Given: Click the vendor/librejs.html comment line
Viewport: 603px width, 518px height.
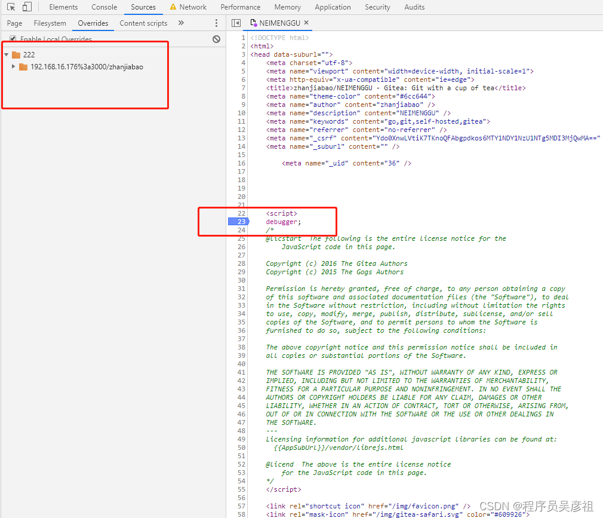Looking at the screenshot, I should pyautogui.click(x=339, y=447).
